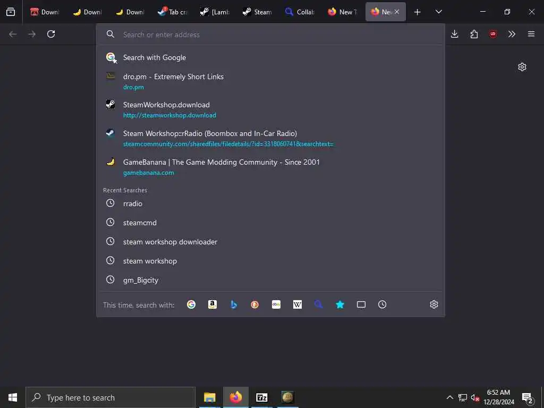Select recent search steamcmd
The image size is (544, 408).
[270, 223]
